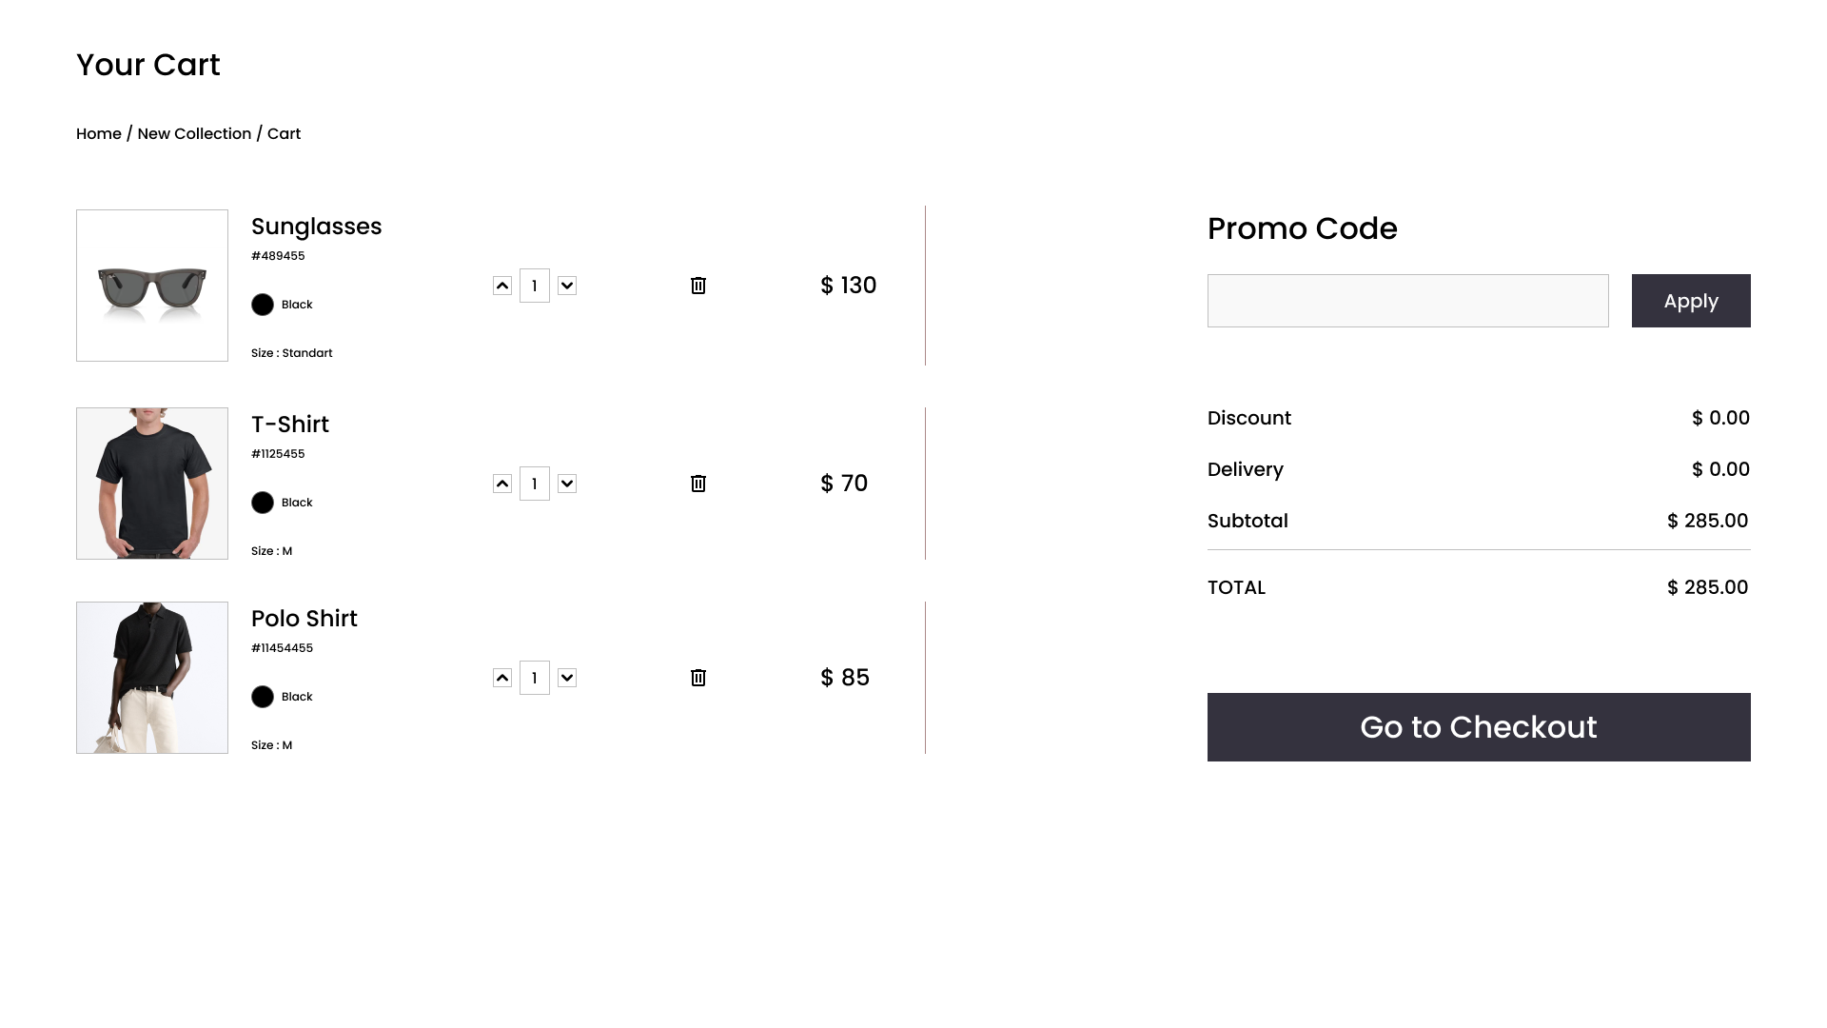The height and width of the screenshot is (1028, 1827).
Task: Click the Sunglasses quantity field
Action: click(x=535, y=286)
